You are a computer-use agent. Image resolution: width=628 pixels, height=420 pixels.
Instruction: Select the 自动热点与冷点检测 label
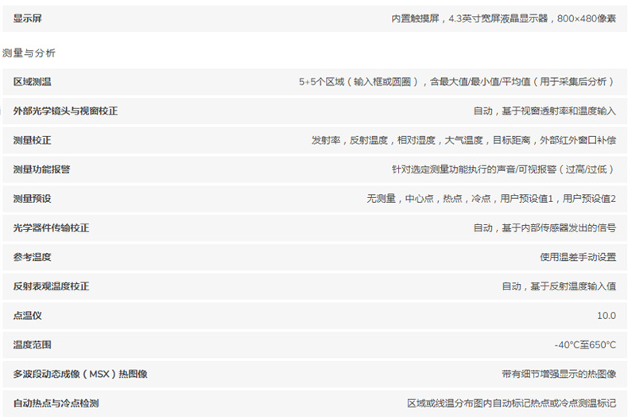click(x=56, y=403)
